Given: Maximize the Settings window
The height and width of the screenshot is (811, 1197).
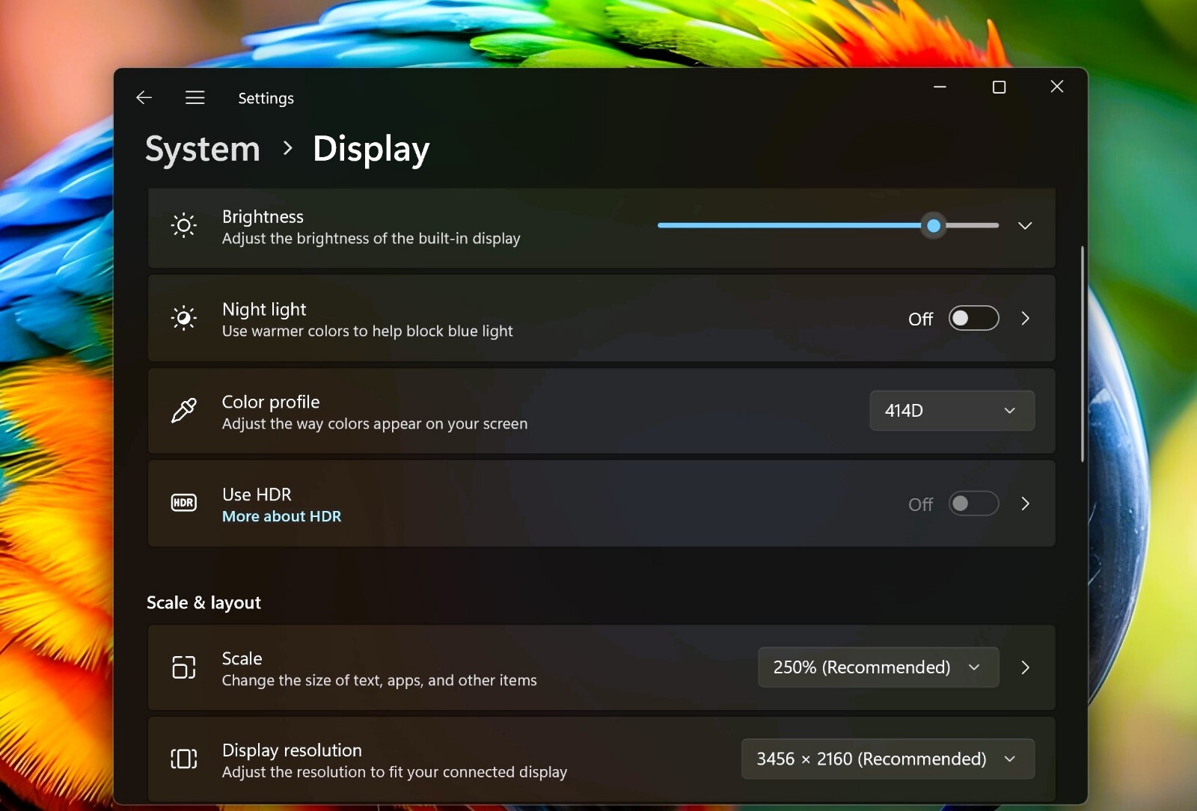Looking at the screenshot, I should click(x=999, y=87).
